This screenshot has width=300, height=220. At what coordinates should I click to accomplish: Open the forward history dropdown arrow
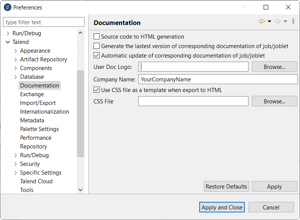tap(285, 22)
